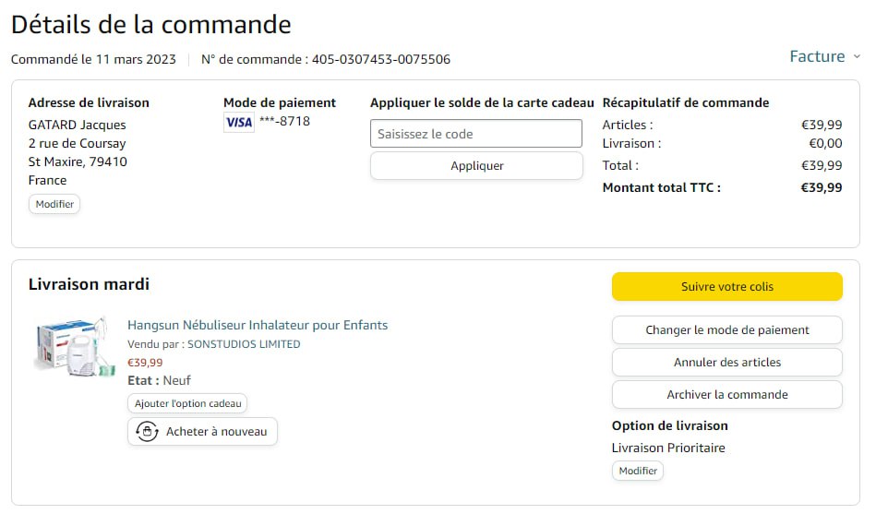Click the Acheter à nouveau button label

(216, 431)
